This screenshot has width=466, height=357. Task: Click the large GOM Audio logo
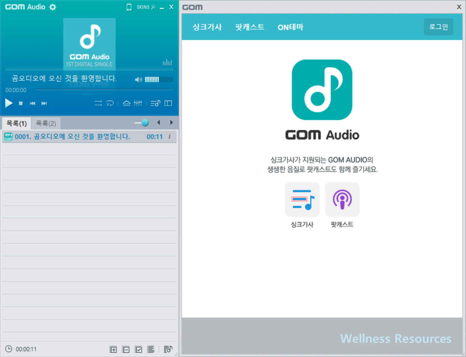coord(322,90)
